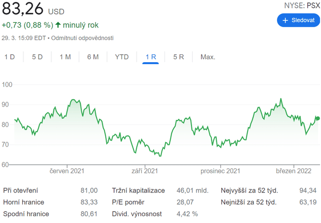The height and width of the screenshot is (223, 321).
Task: Click the Divid. výnosnost value 4,42 %
Action: tap(187, 214)
